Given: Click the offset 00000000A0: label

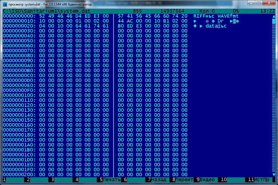Looking at the screenshot, I should [19, 66].
